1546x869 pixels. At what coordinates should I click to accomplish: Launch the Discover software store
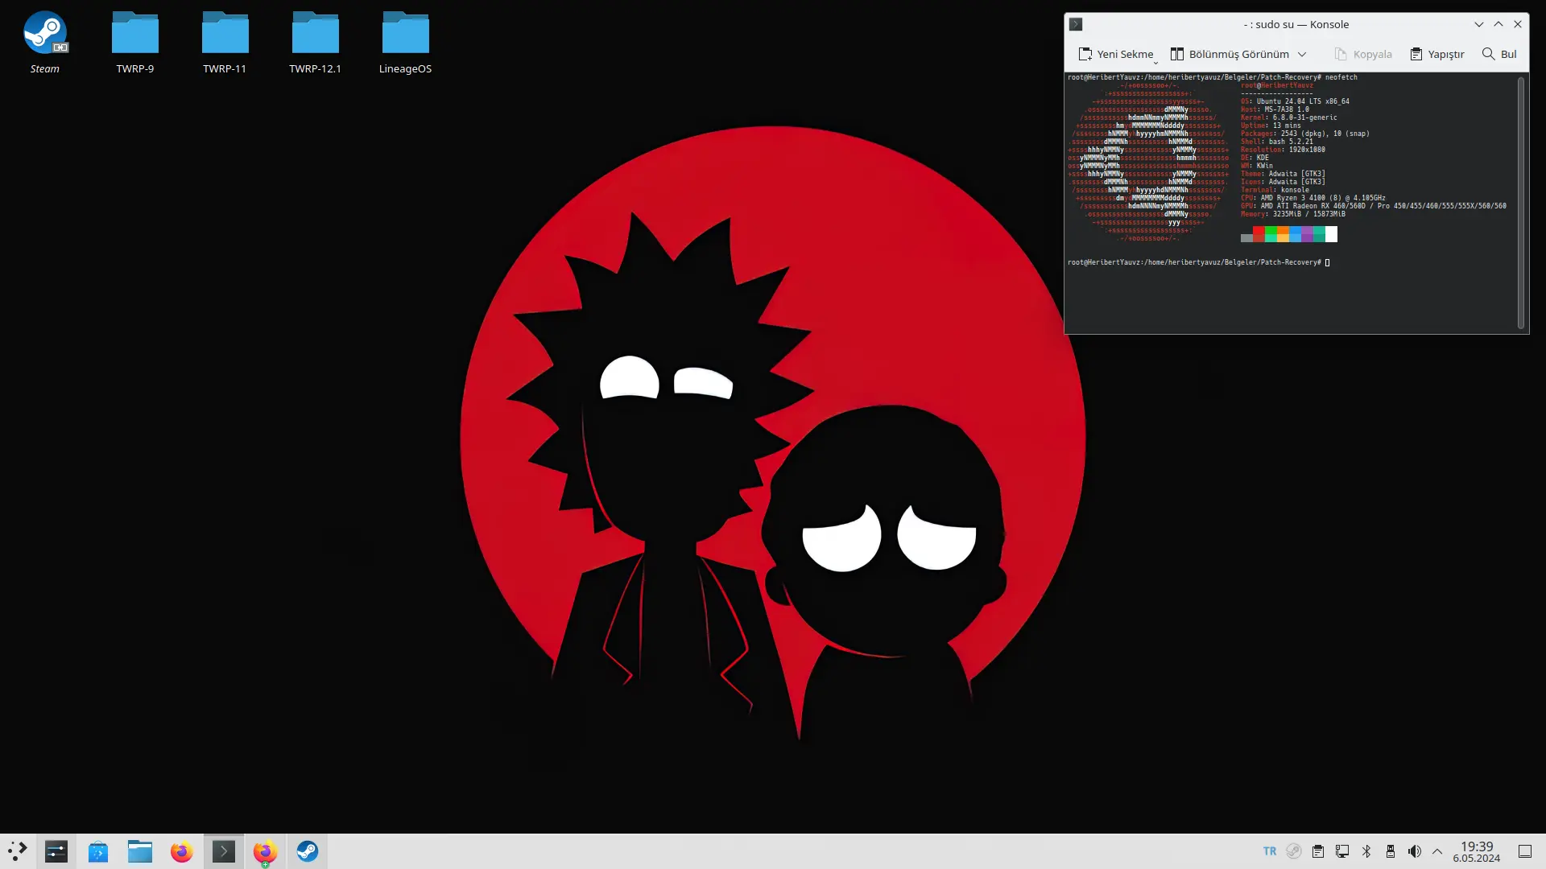click(x=98, y=851)
